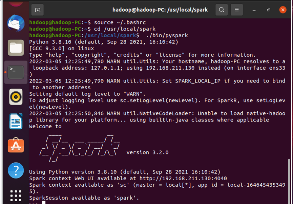Open a new terminal tab
This screenshot has width=293, height=204.
point(38,10)
